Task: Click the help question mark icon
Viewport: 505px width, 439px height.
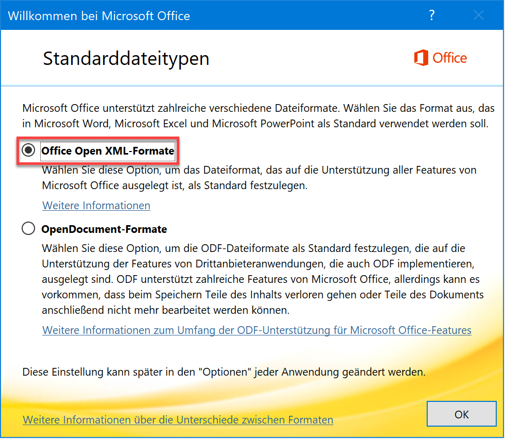Action: [x=432, y=15]
